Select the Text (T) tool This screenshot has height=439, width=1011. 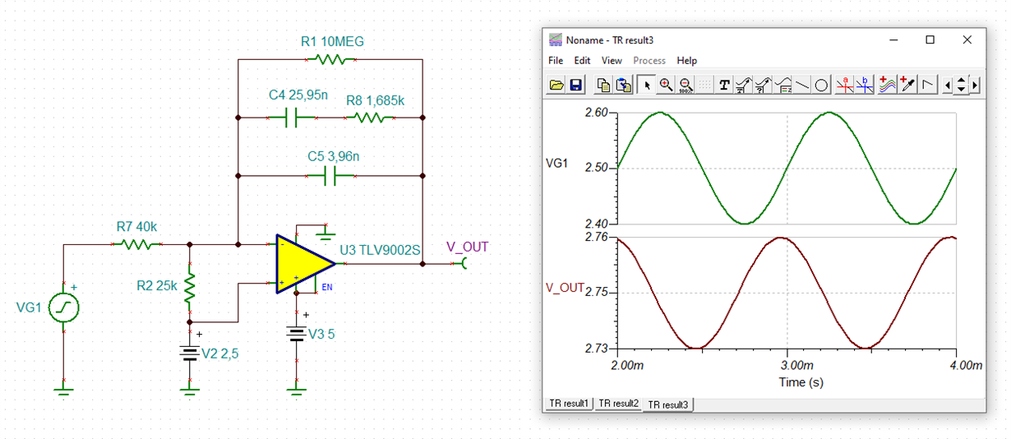point(724,85)
